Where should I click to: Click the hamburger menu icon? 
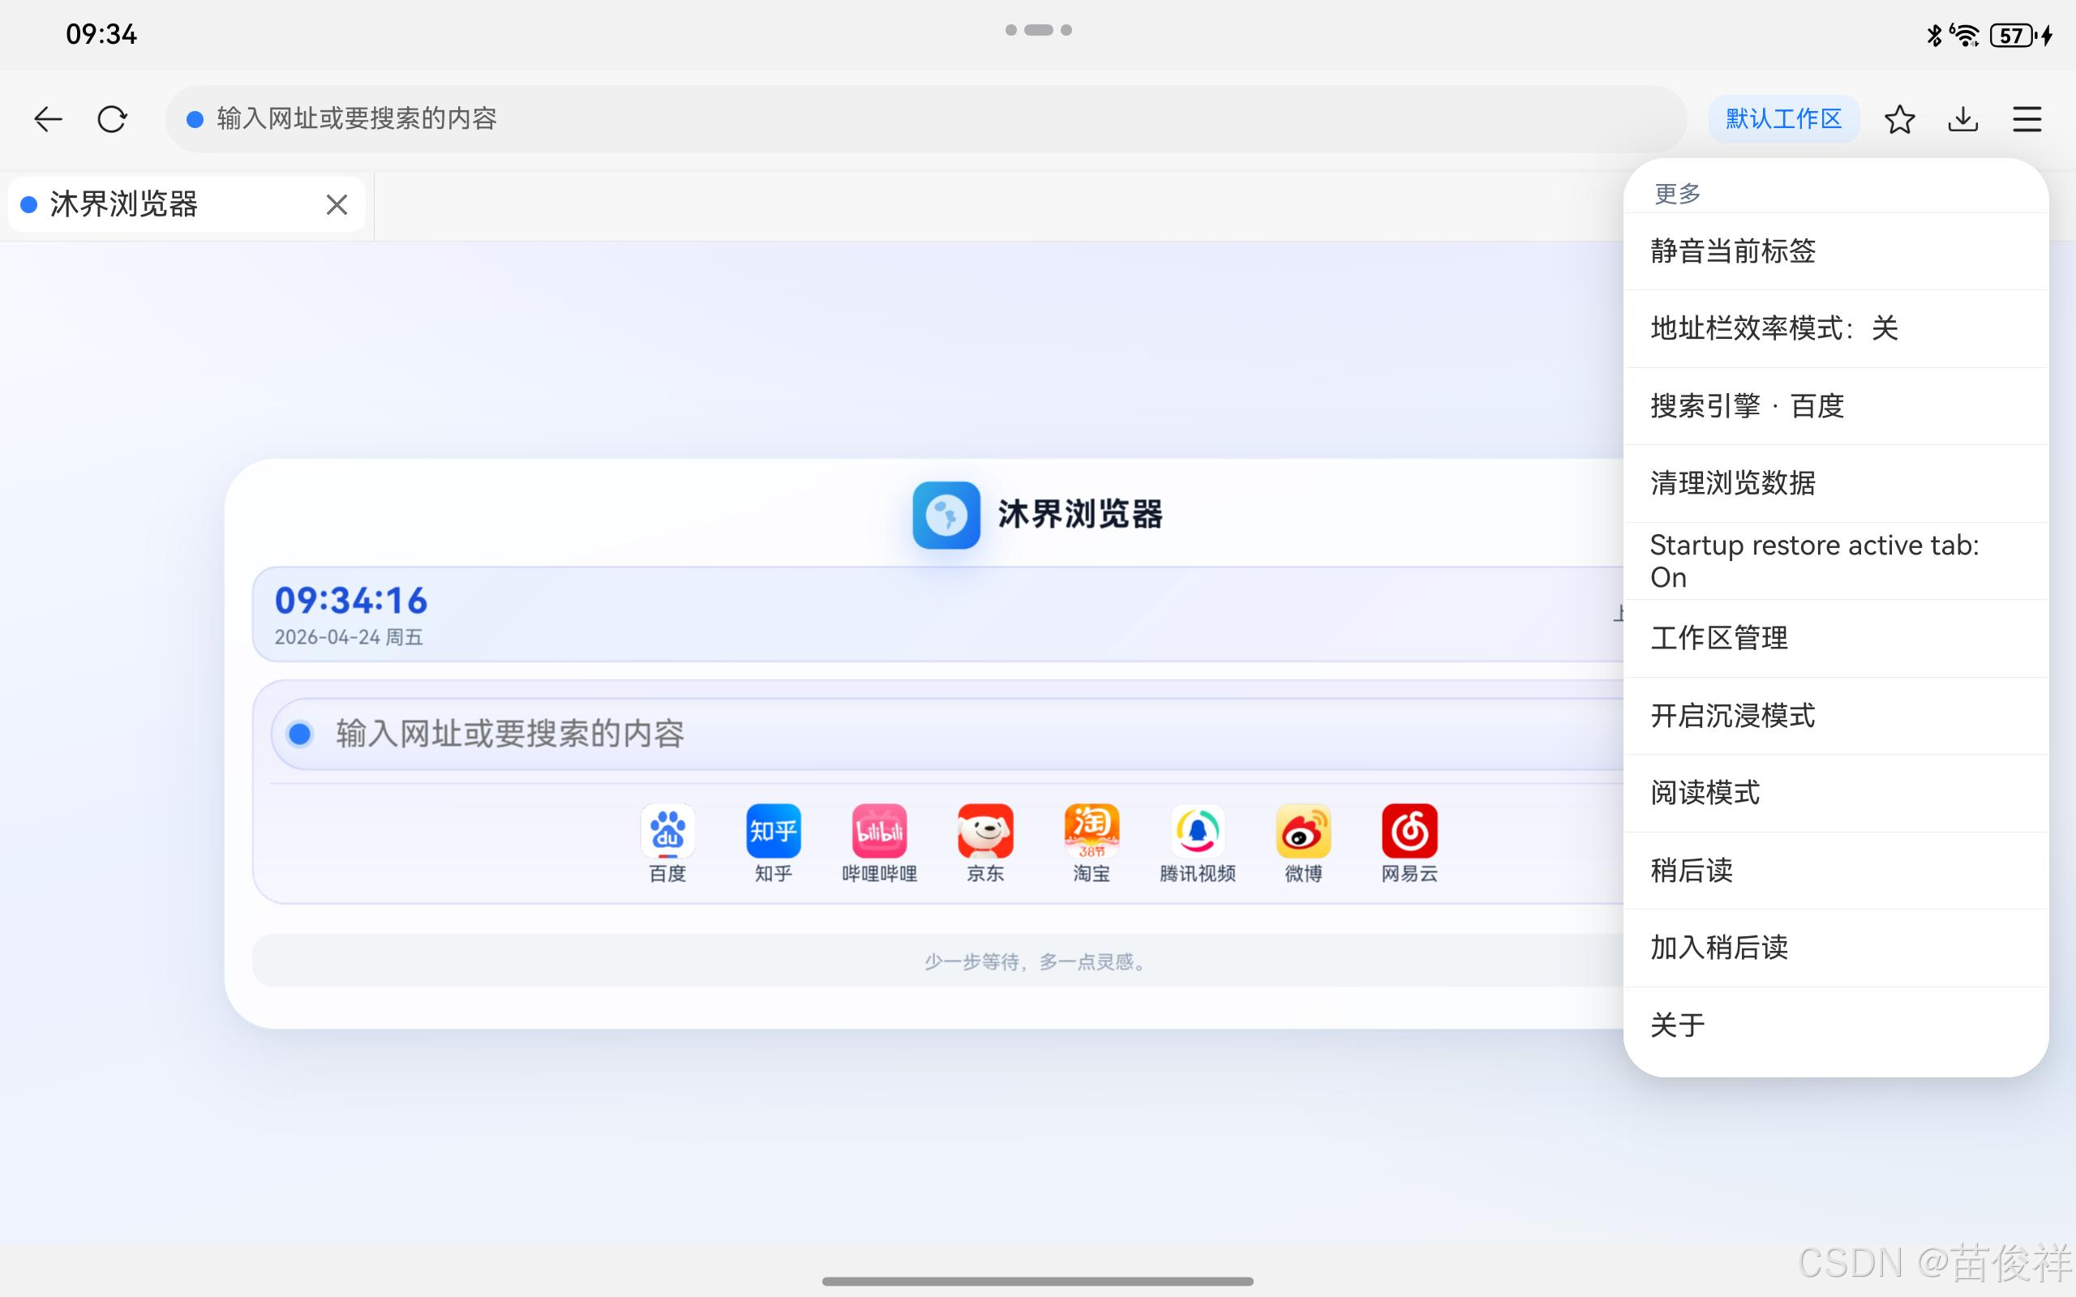click(x=2027, y=118)
